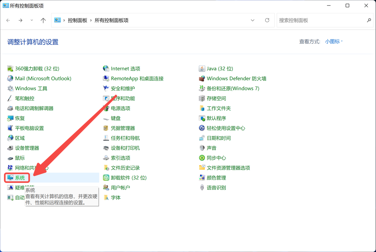Click the Windows 工具 gear icon
The image size is (376, 252).
coord(10,89)
